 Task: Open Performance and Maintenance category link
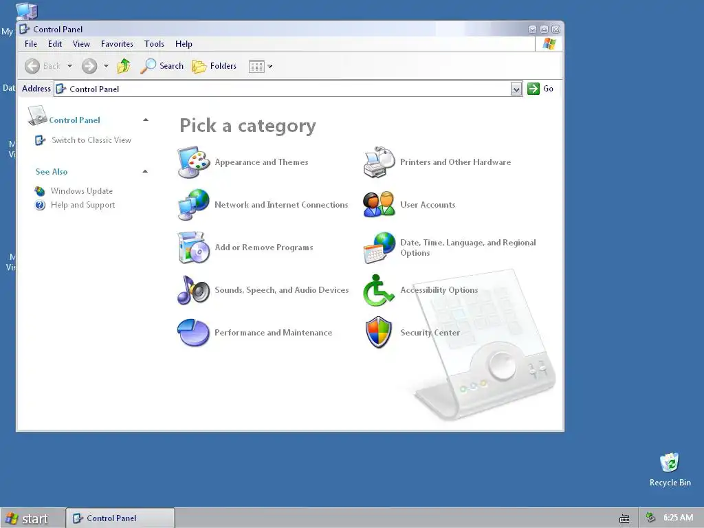273,333
